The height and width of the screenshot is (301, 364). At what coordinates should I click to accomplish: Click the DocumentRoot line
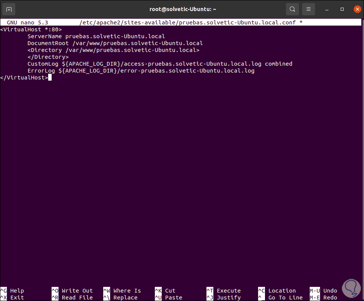tap(115, 43)
